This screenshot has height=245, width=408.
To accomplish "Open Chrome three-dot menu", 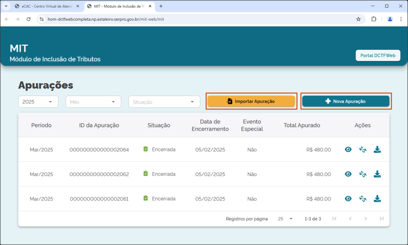I will coord(401,19).
